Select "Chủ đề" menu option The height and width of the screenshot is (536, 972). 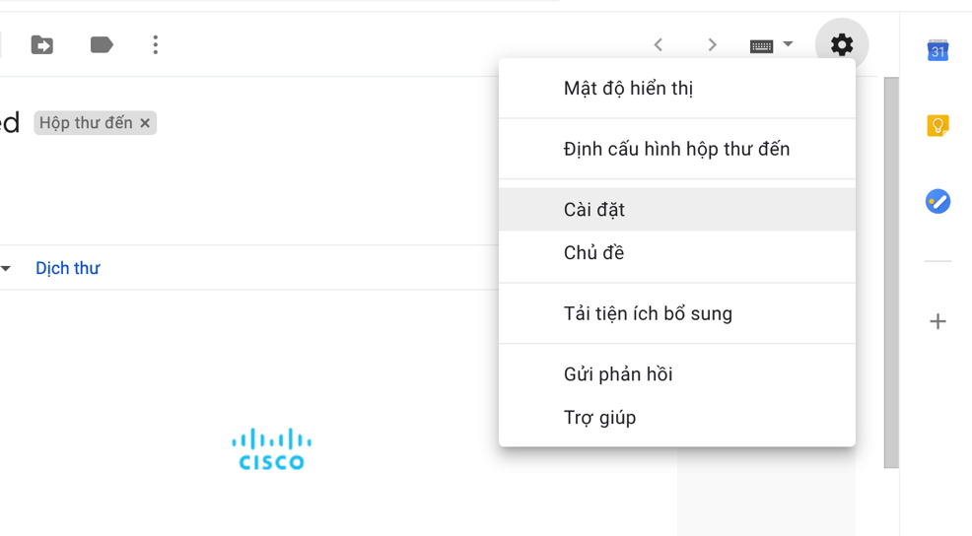[x=593, y=253]
